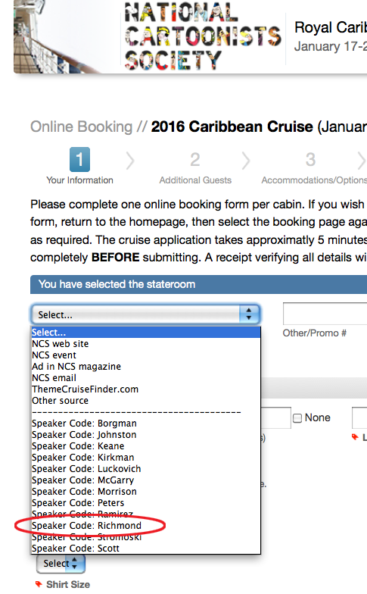Check the None checkbox

tap(297, 418)
